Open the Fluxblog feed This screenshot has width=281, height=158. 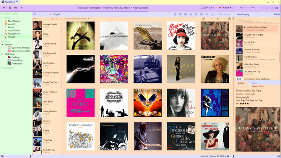15,57
